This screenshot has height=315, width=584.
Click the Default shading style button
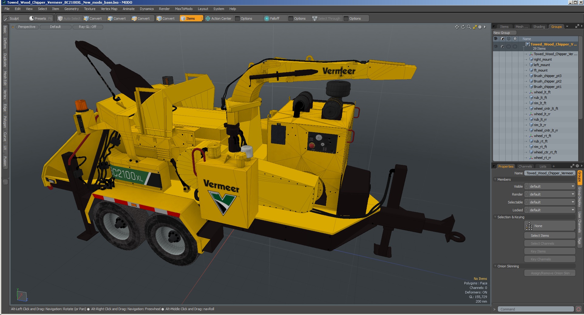pos(56,27)
